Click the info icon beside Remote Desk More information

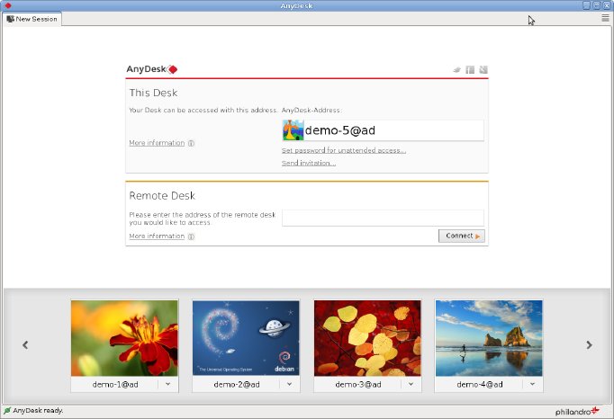click(191, 236)
